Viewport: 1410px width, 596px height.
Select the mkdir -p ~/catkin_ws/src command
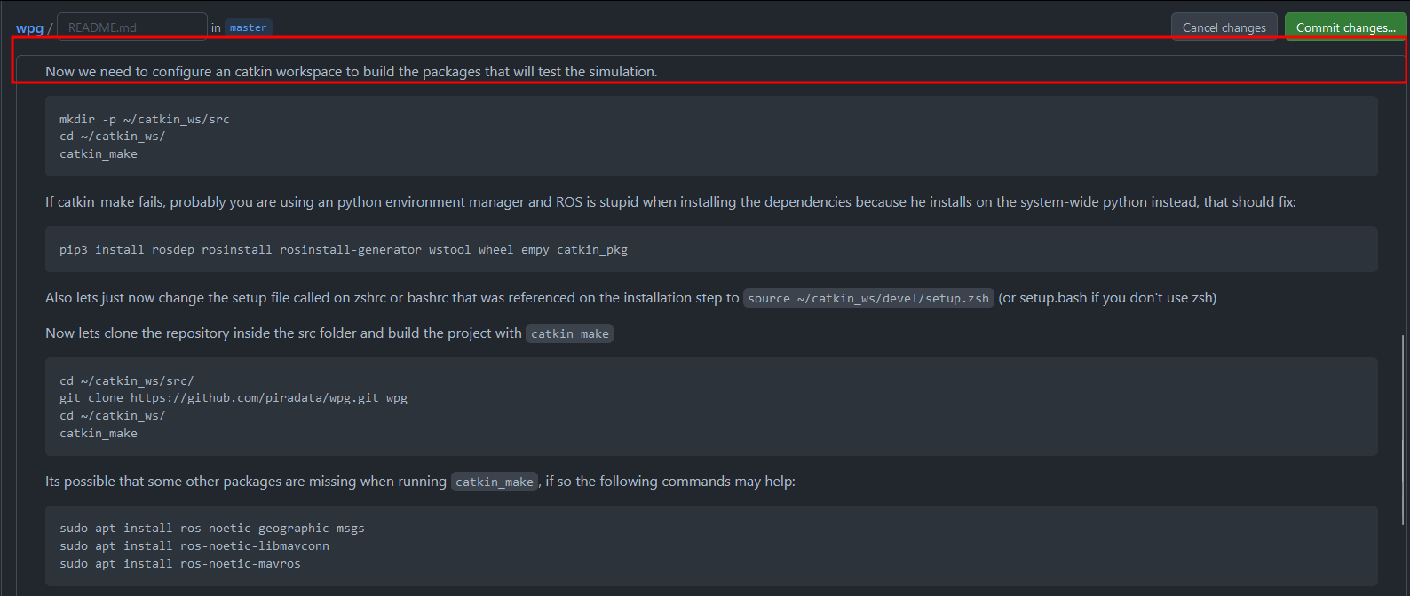click(144, 118)
